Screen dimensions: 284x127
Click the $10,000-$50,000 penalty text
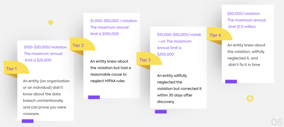pyautogui.click(x=179, y=34)
